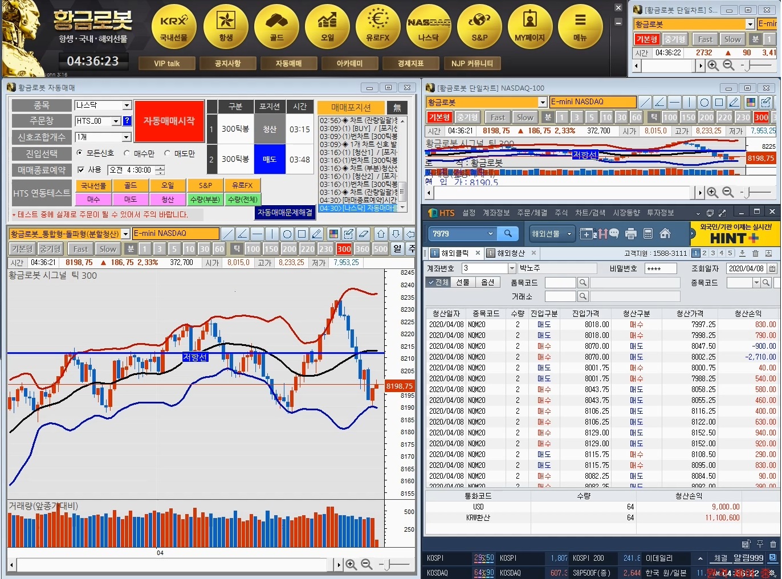Expand the 주문창 dropdown showing HTS_00
The height and width of the screenshot is (579, 782).
pos(116,121)
